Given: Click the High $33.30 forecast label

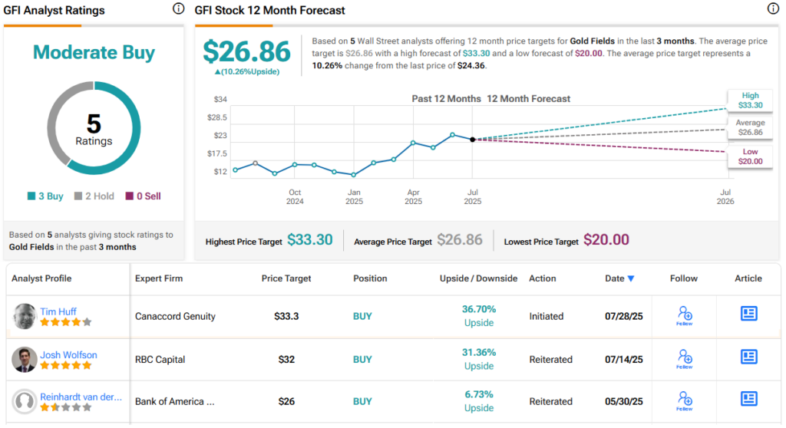Looking at the screenshot, I should point(750,100).
